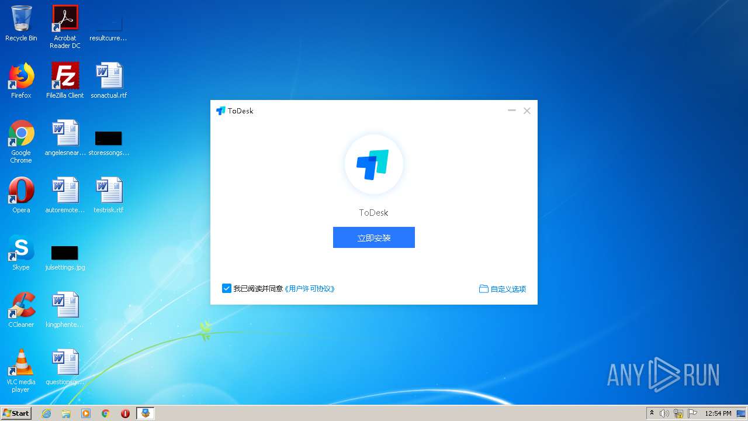Image resolution: width=748 pixels, height=421 pixels.
Task: Select the angelesnear... document icon
Action: pyautogui.click(x=65, y=139)
